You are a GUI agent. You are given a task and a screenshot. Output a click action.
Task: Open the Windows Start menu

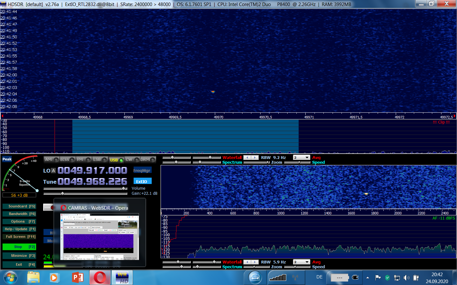(10, 278)
